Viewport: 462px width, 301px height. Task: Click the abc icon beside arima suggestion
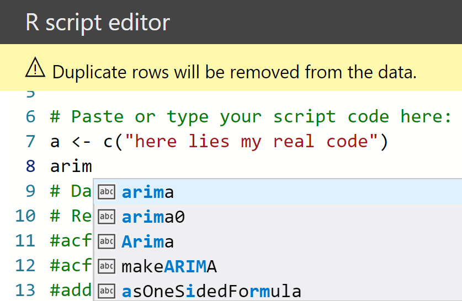[x=106, y=192]
